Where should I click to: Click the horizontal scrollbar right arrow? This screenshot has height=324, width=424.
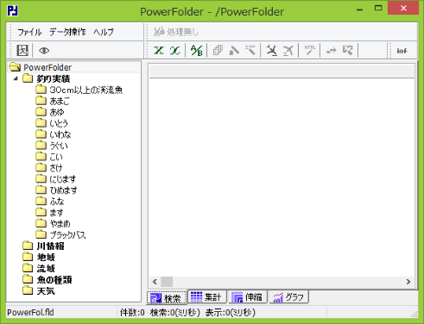[408, 282]
